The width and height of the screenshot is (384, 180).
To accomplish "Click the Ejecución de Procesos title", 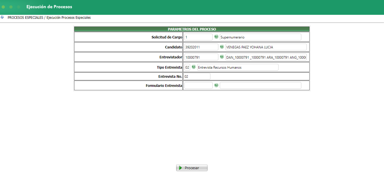I will [49, 7].
